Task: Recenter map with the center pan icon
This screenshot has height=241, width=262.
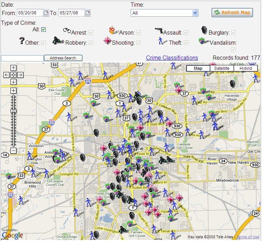Action: pyautogui.click(x=13, y=75)
